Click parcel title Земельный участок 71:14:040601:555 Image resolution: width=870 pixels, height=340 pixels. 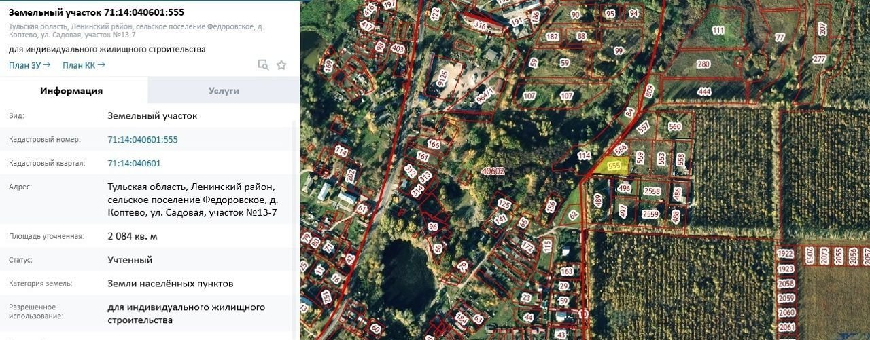[x=96, y=12]
